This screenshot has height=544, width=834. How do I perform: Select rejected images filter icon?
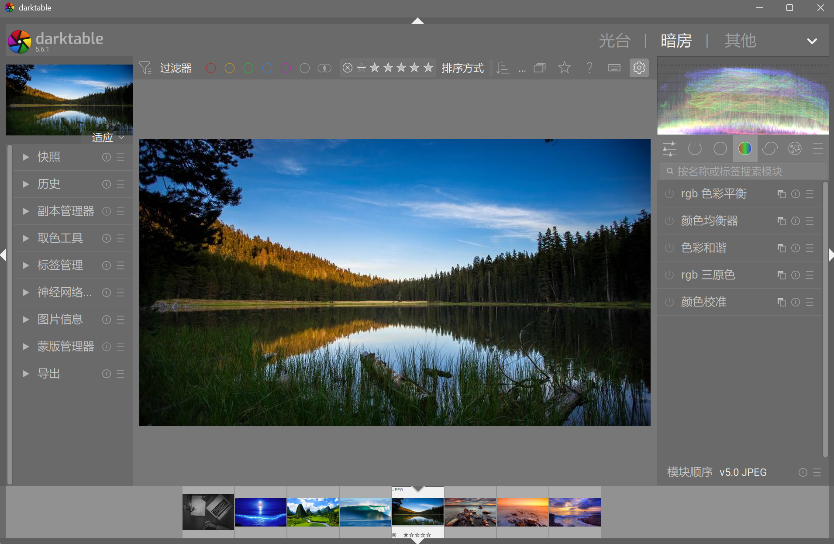point(348,68)
